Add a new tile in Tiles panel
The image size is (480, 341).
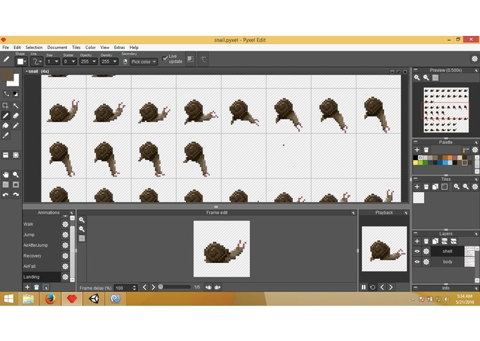(417, 186)
